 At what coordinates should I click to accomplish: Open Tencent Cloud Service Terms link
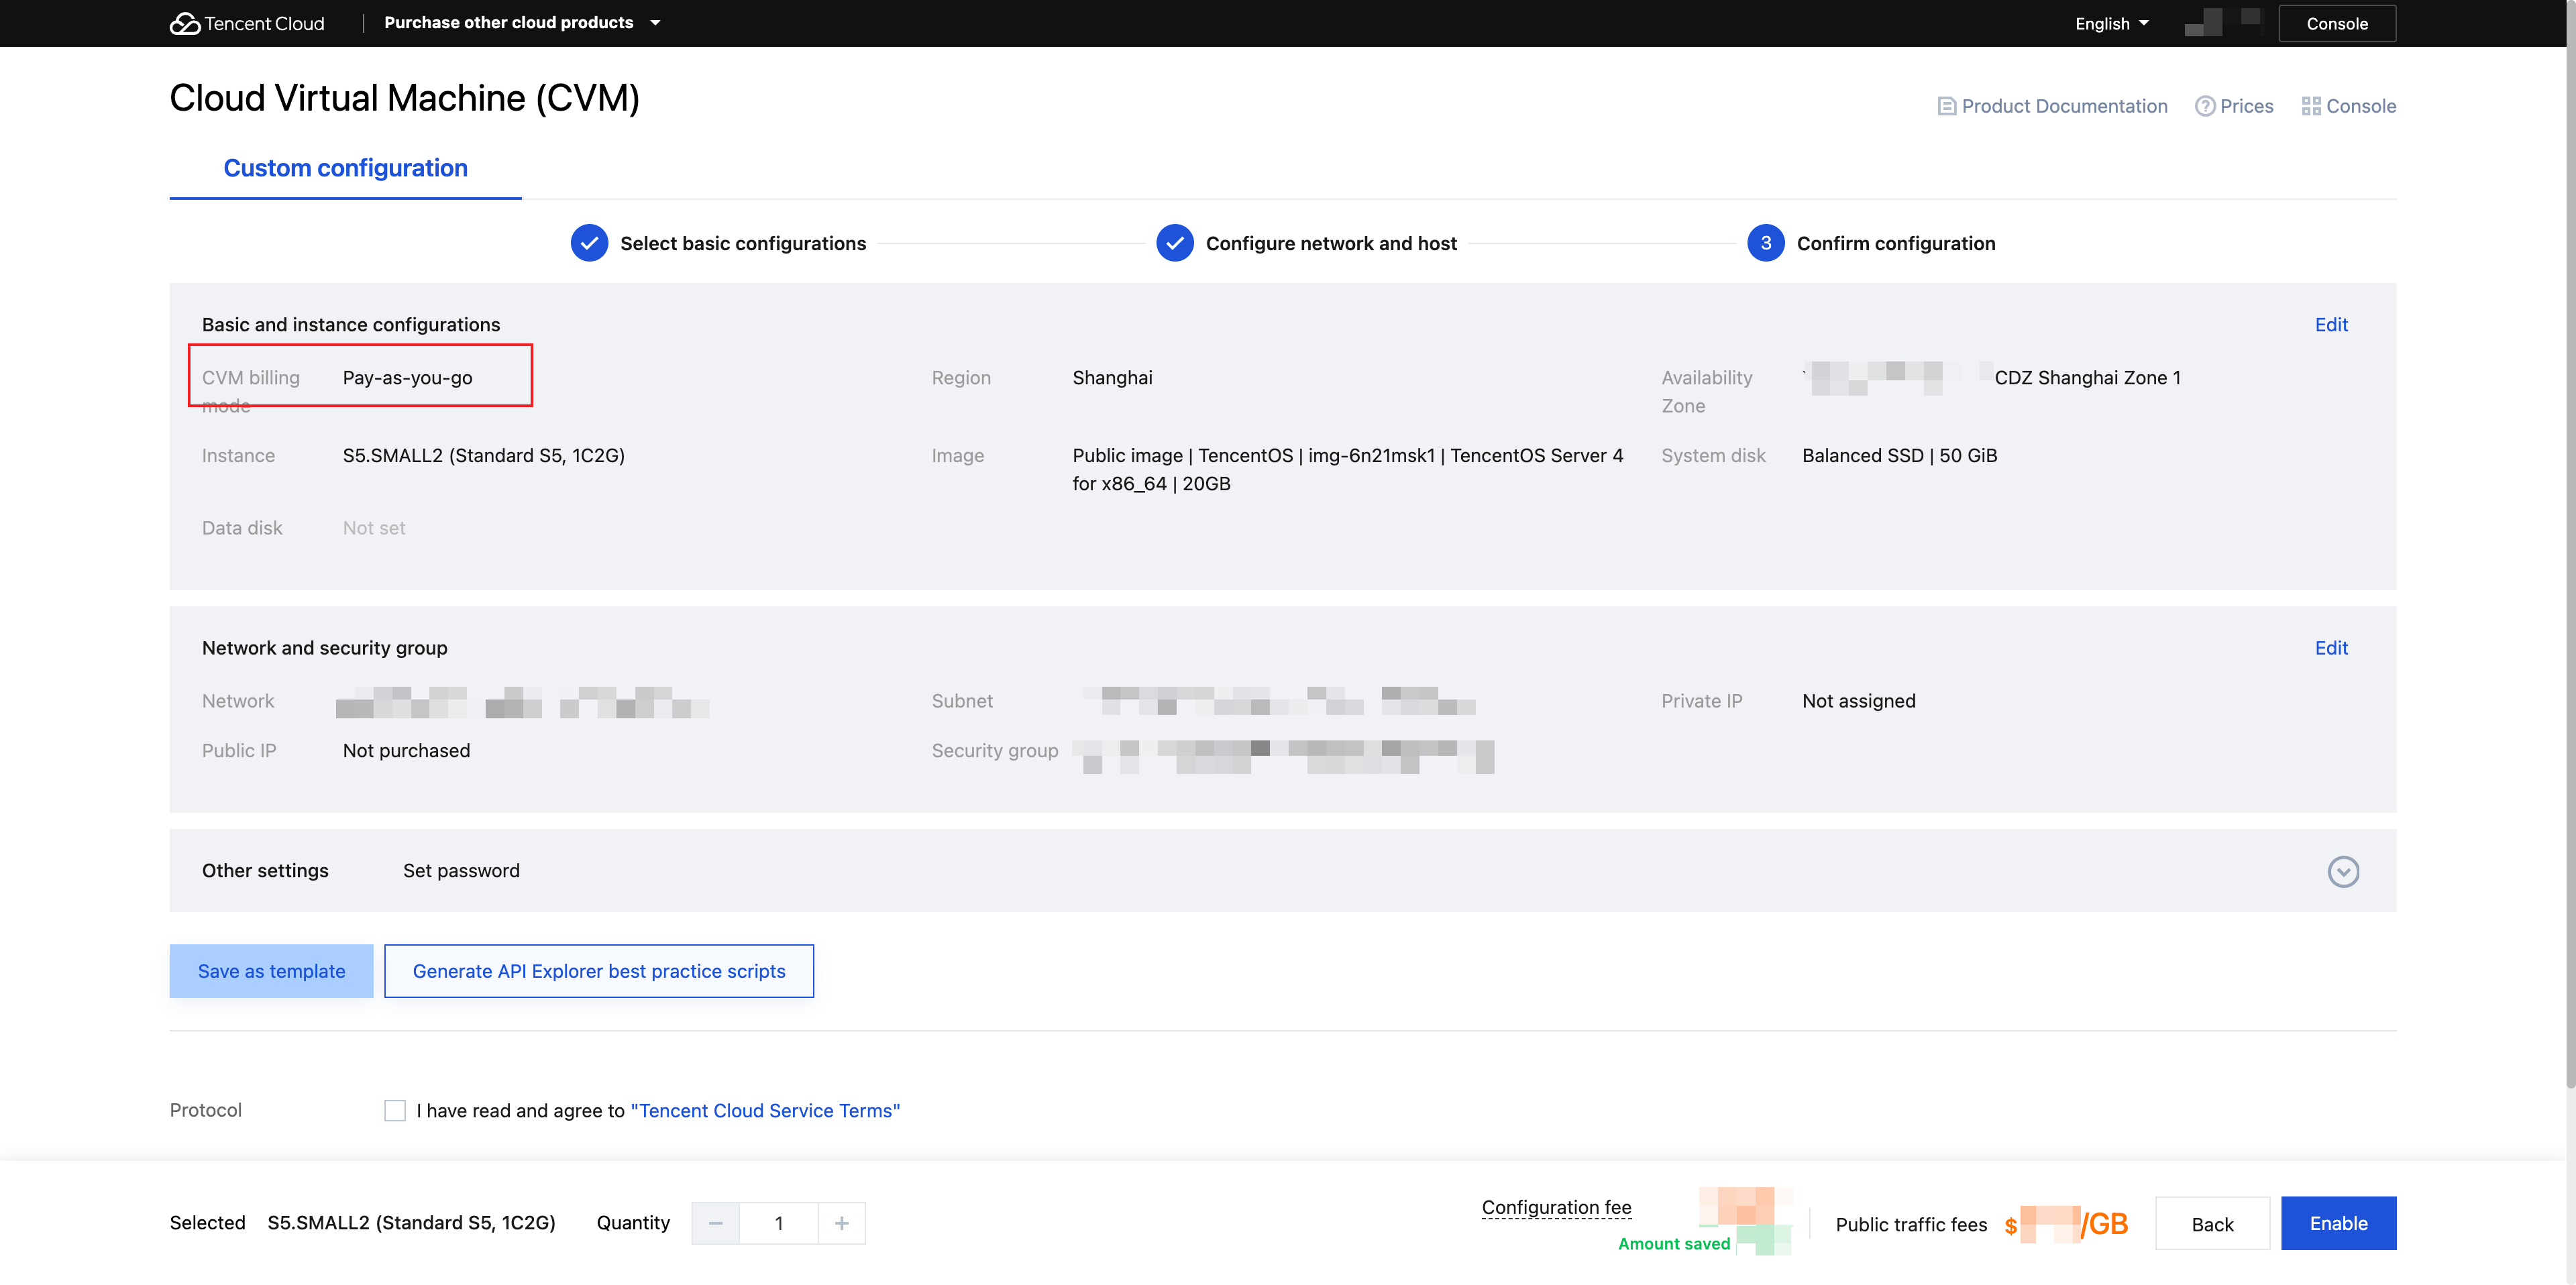pyautogui.click(x=765, y=1110)
